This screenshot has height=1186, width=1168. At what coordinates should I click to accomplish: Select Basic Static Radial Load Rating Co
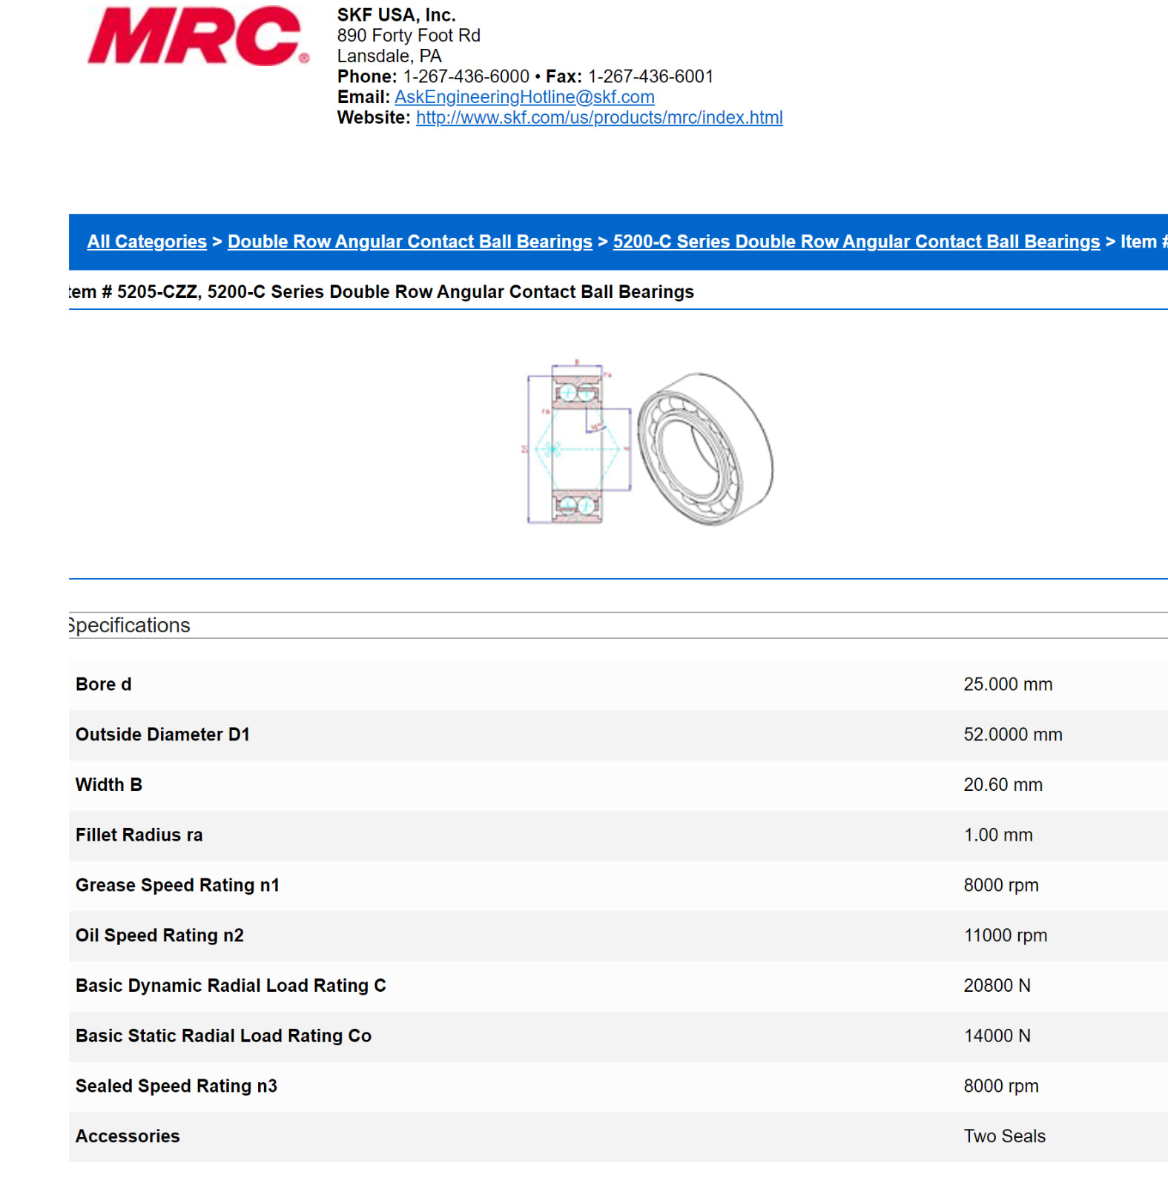pyautogui.click(x=223, y=1036)
